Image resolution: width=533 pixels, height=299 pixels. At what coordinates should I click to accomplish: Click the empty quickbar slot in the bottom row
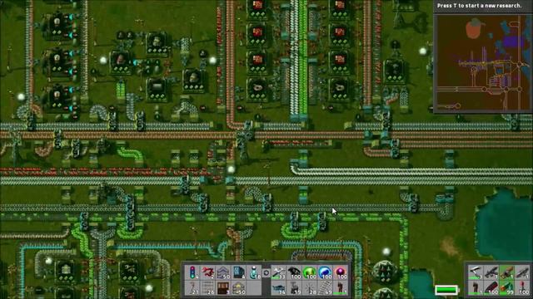[254, 288]
